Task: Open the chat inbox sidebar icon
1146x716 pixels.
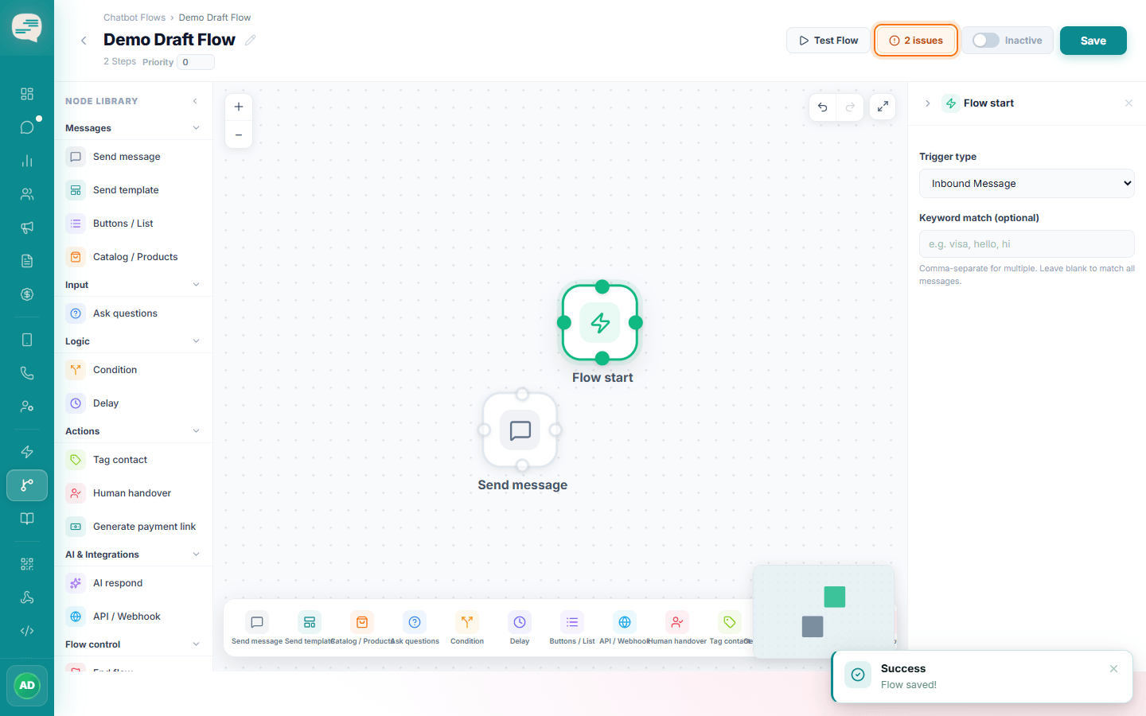Action: [27, 127]
